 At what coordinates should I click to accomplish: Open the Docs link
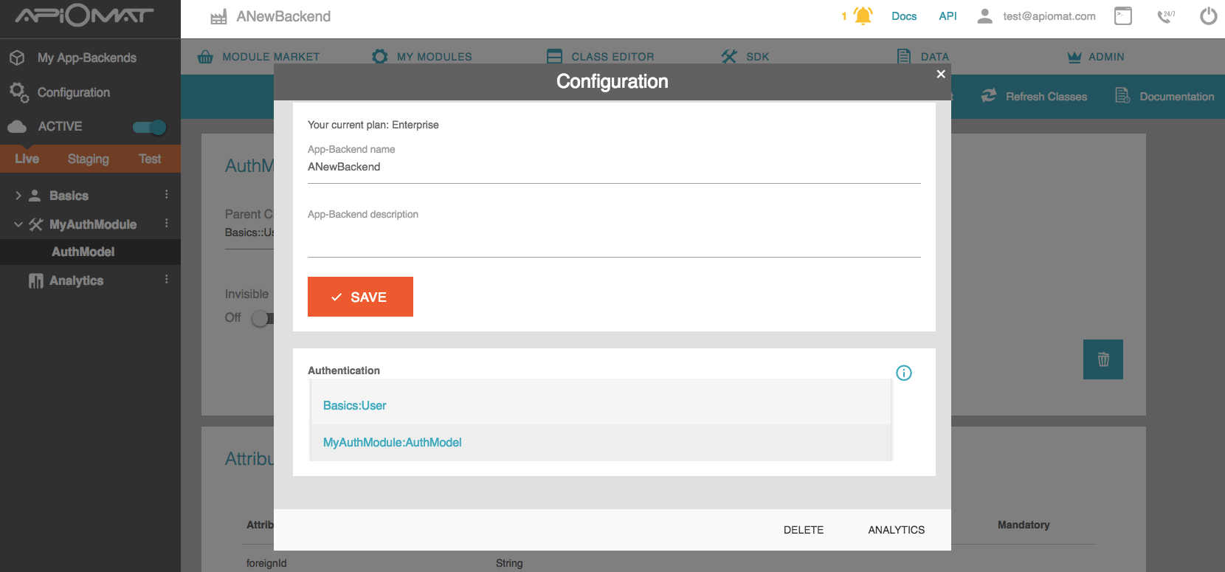click(904, 16)
